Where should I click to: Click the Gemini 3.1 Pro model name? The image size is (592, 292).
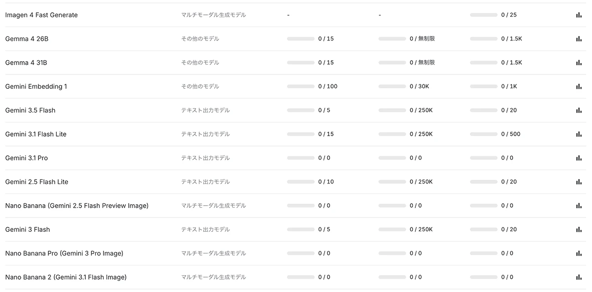tap(27, 158)
